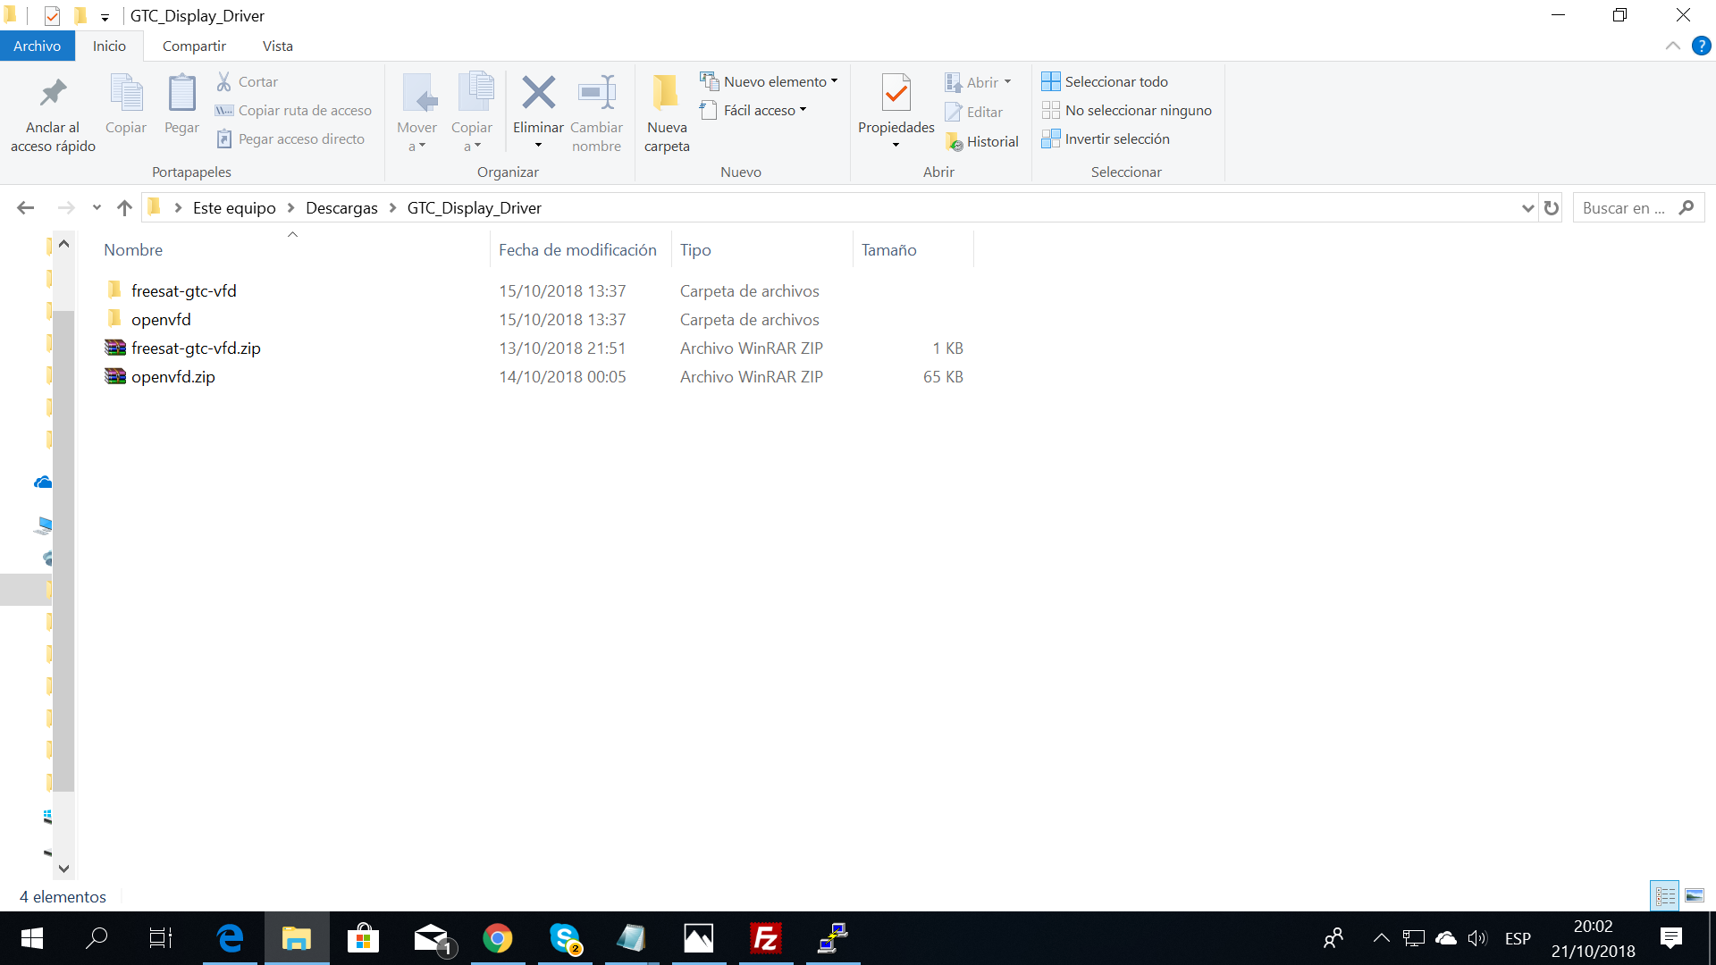Open the Archivo menu

click(x=37, y=46)
